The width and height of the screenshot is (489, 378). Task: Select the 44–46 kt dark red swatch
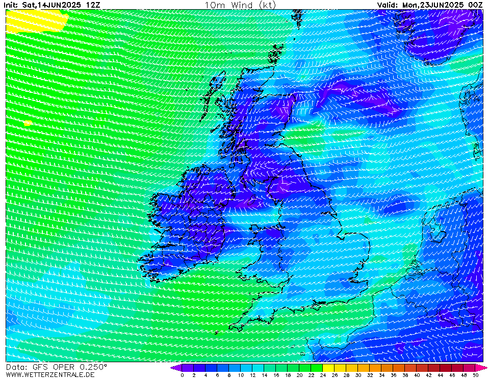point(446,367)
